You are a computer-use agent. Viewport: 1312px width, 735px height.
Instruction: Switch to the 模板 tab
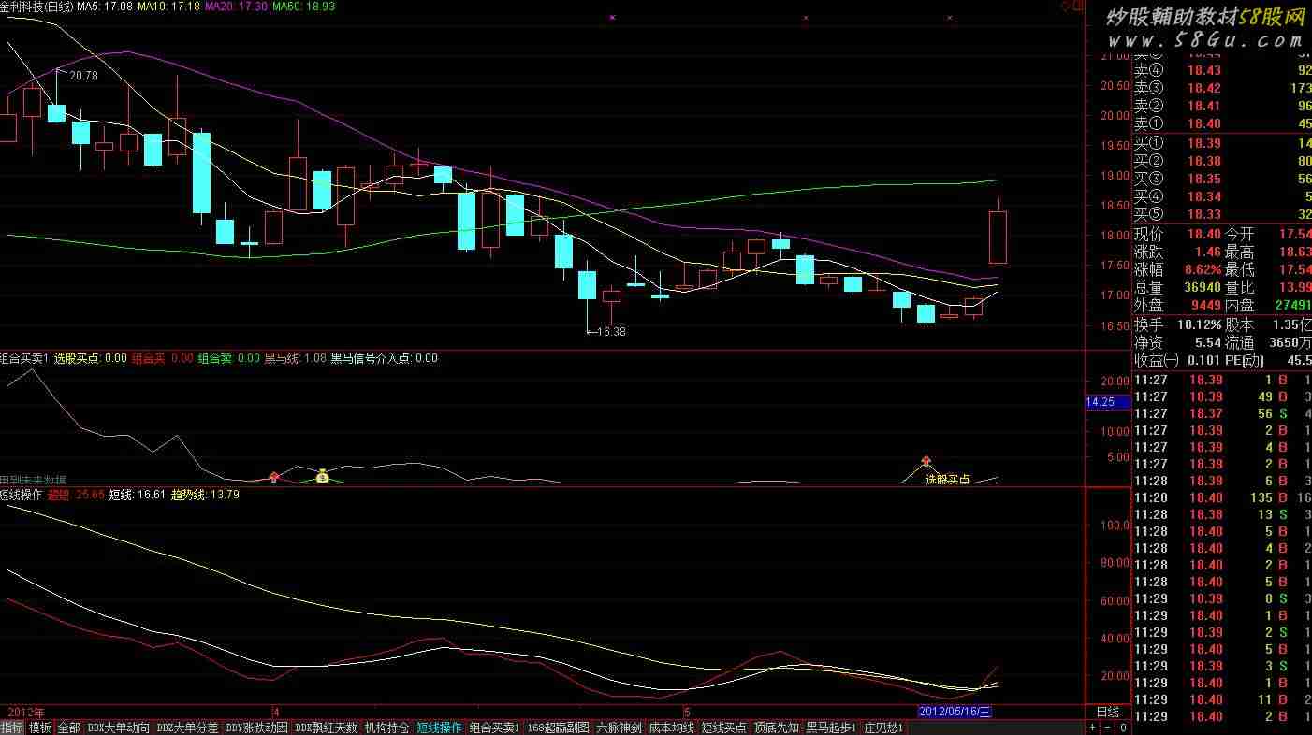point(40,728)
